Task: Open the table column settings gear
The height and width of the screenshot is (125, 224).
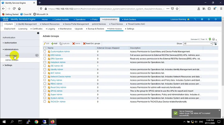Action: pos(213,39)
